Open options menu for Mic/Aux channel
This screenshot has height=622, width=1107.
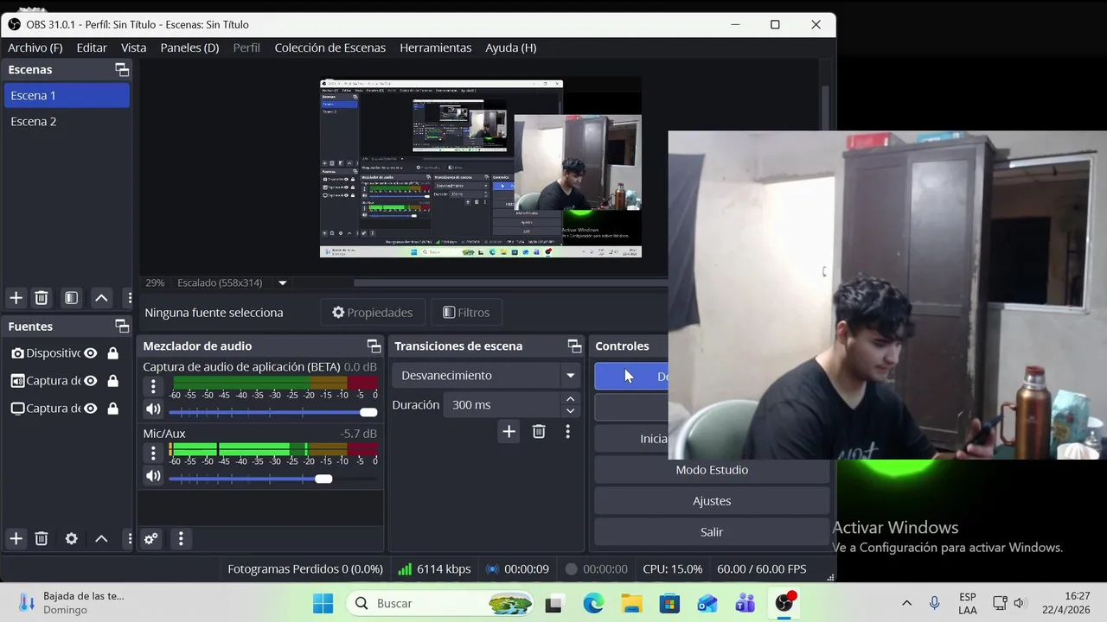tap(153, 453)
